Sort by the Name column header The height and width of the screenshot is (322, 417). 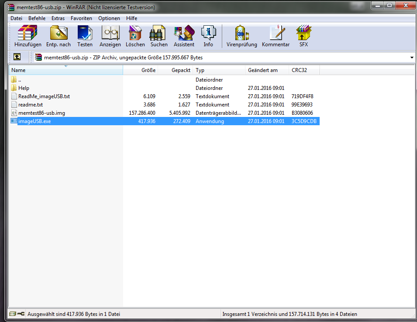point(66,70)
